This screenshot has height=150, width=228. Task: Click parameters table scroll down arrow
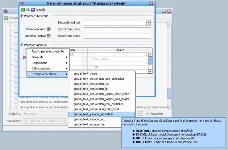pyautogui.click(x=150, y=71)
